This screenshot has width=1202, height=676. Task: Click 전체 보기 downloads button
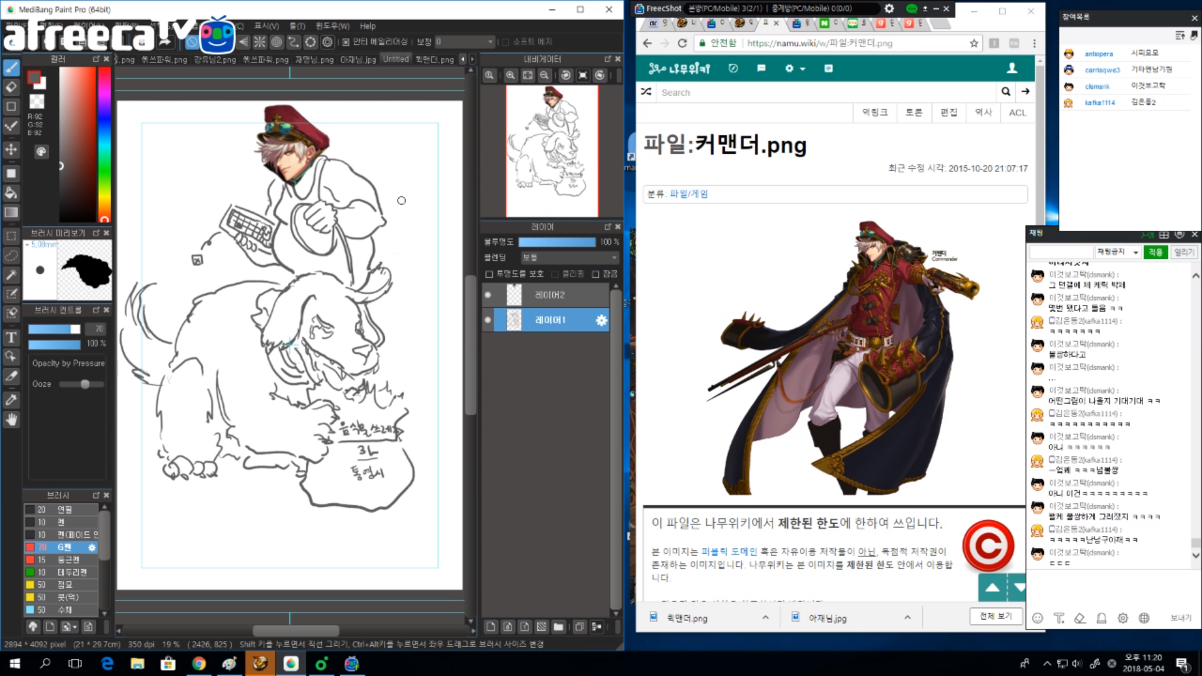(x=995, y=617)
